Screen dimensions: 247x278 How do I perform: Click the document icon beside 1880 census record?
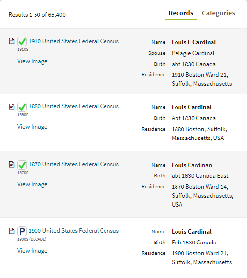tap(11, 107)
